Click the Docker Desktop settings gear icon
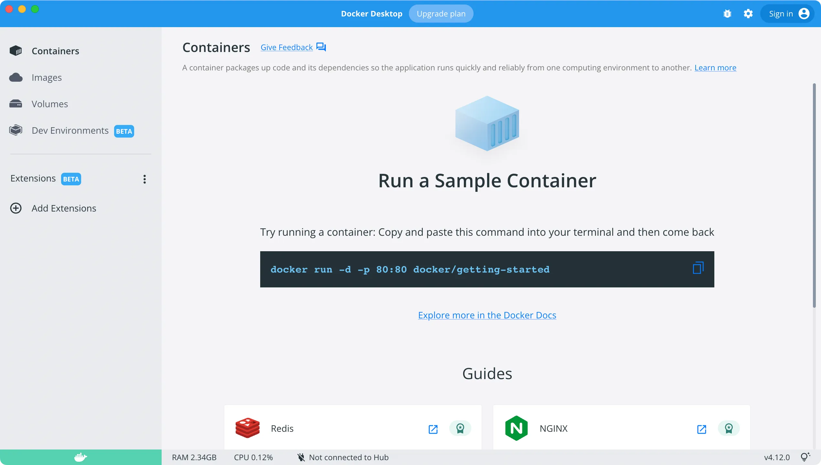Screen dimensions: 821x465 (748, 14)
